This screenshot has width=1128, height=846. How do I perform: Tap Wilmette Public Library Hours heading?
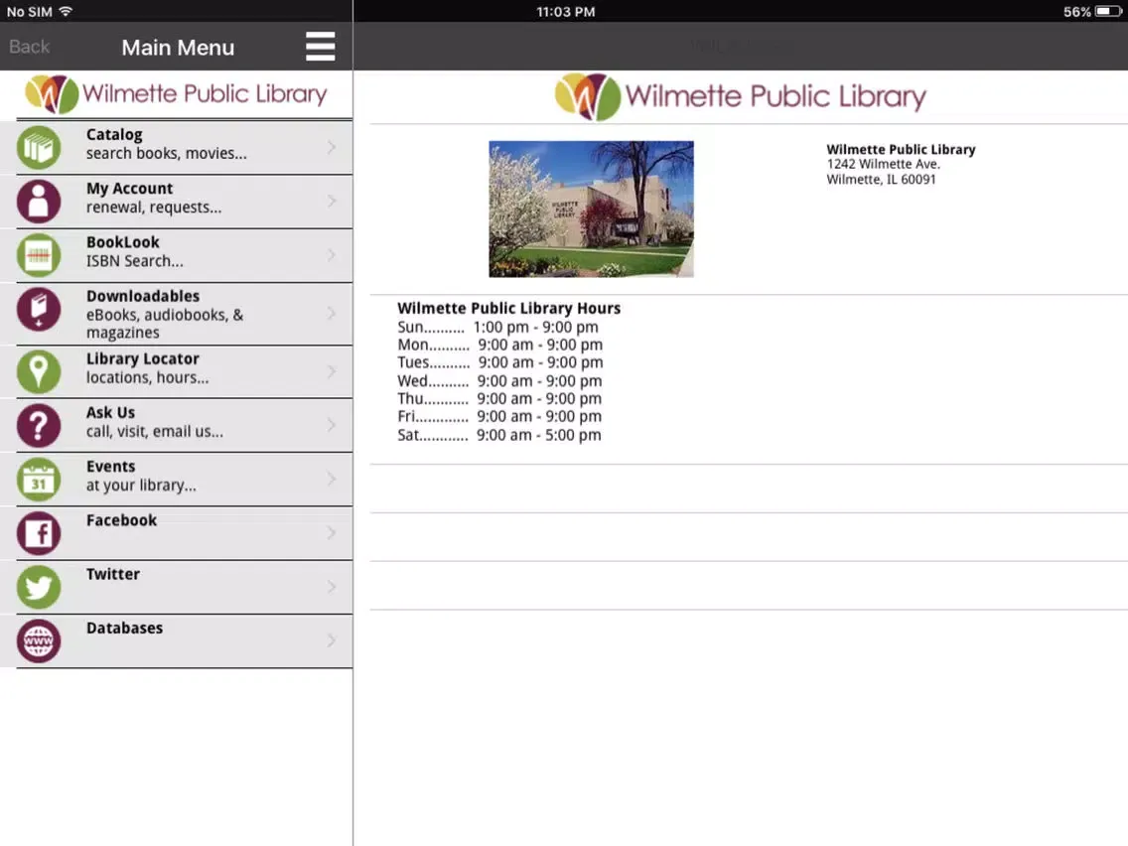click(508, 308)
